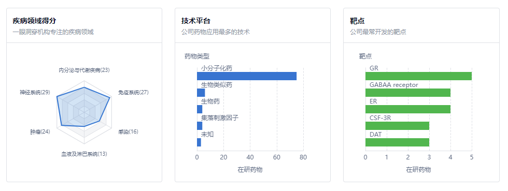Click the center of the radar chart
Screen dimensions: 508x191
click(84, 113)
